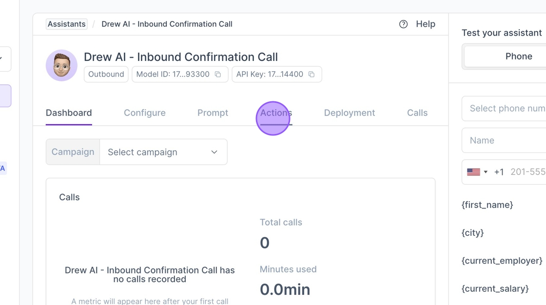Click the API Key badge
Screen dimensions: 546x305
coord(277,74)
